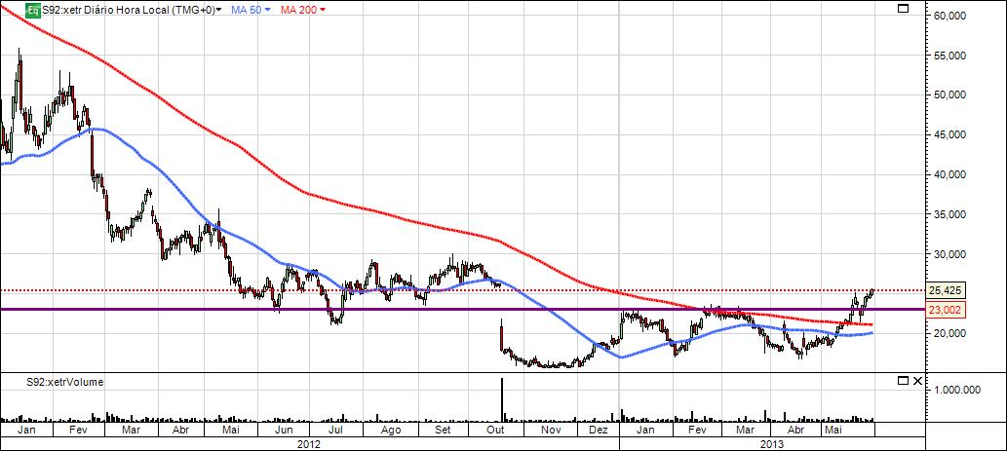This screenshot has width=1007, height=451.
Task: Select the 25,425 current price label
Action: click(945, 290)
